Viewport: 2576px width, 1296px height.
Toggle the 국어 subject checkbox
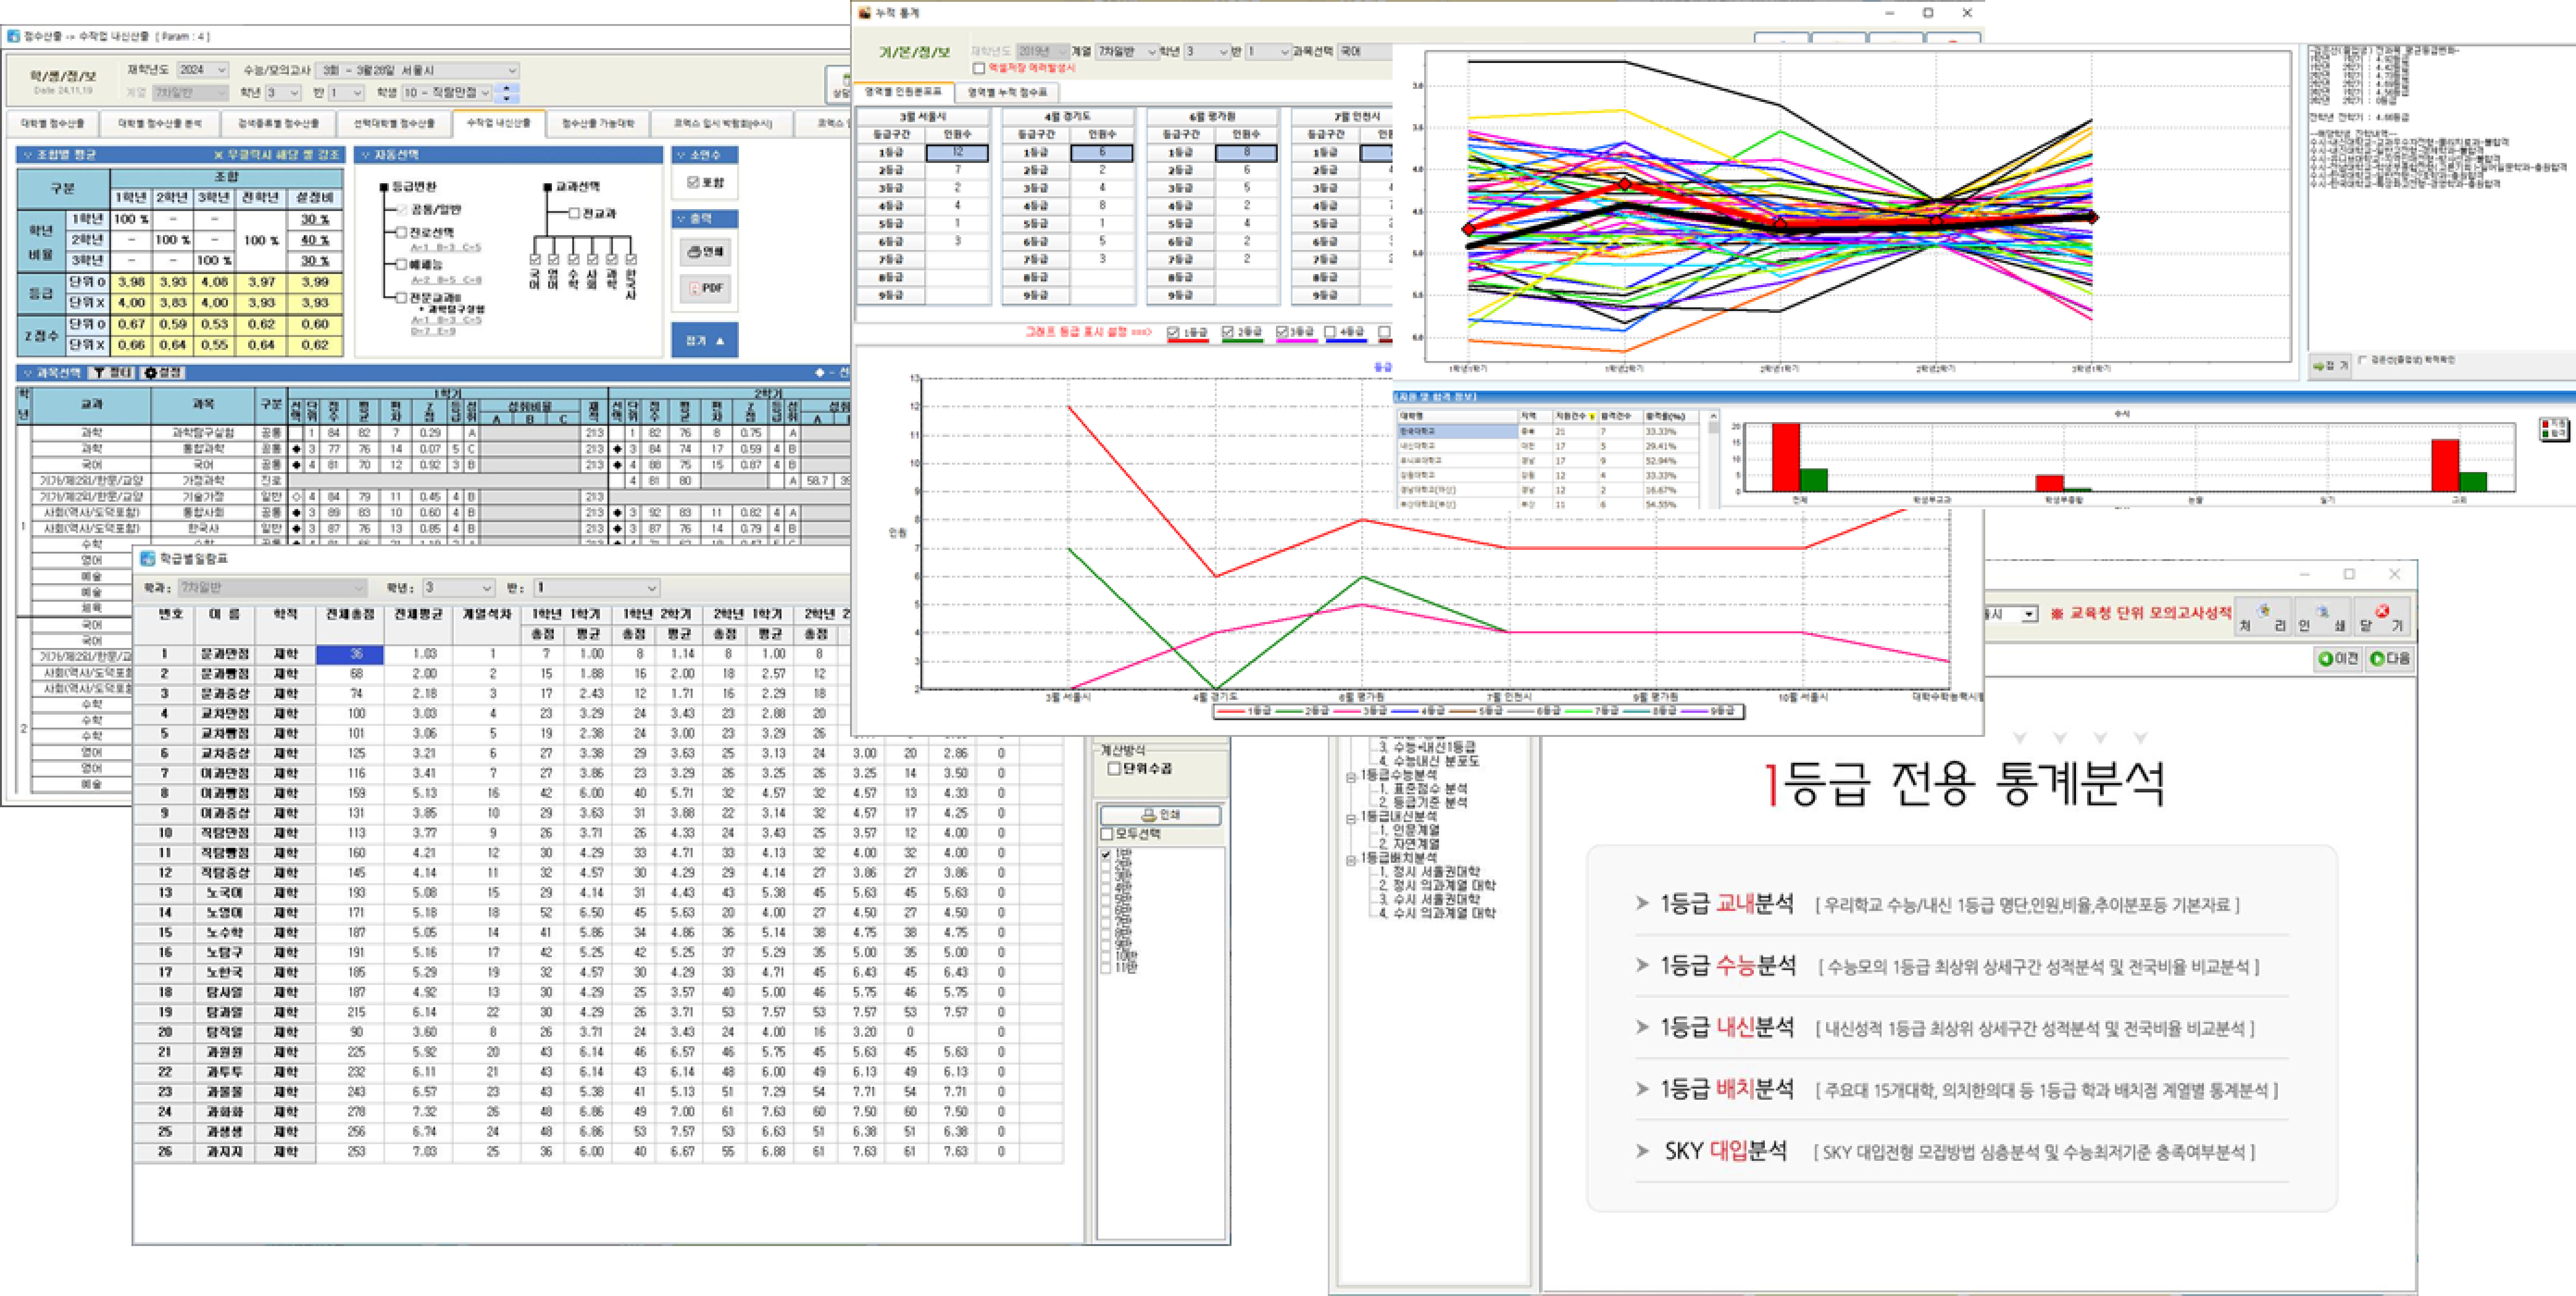click(x=535, y=259)
